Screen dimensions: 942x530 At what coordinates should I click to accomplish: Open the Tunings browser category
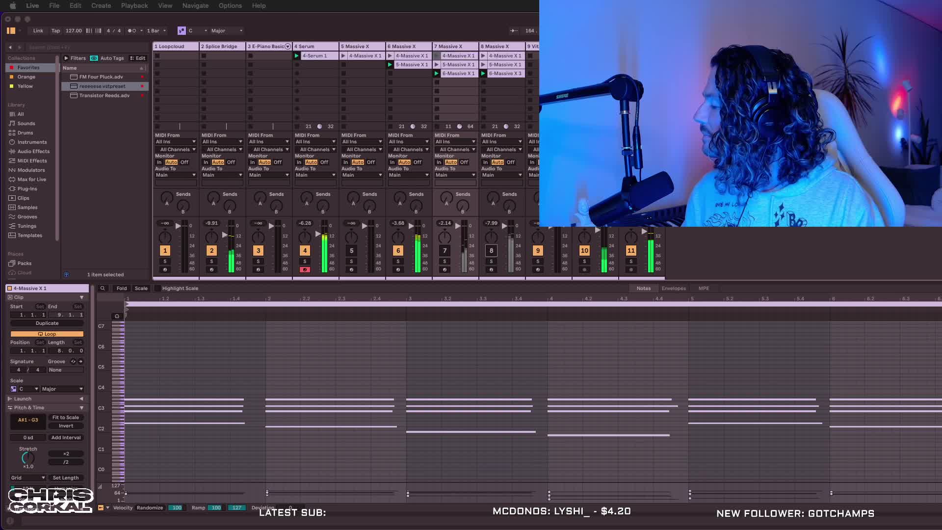26,226
